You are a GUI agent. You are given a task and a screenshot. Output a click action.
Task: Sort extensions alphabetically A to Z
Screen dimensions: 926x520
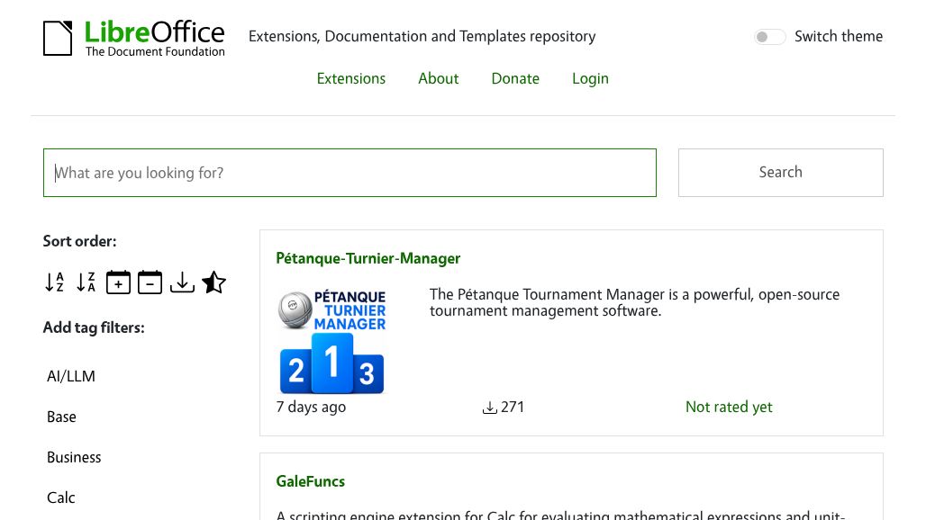(x=54, y=282)
